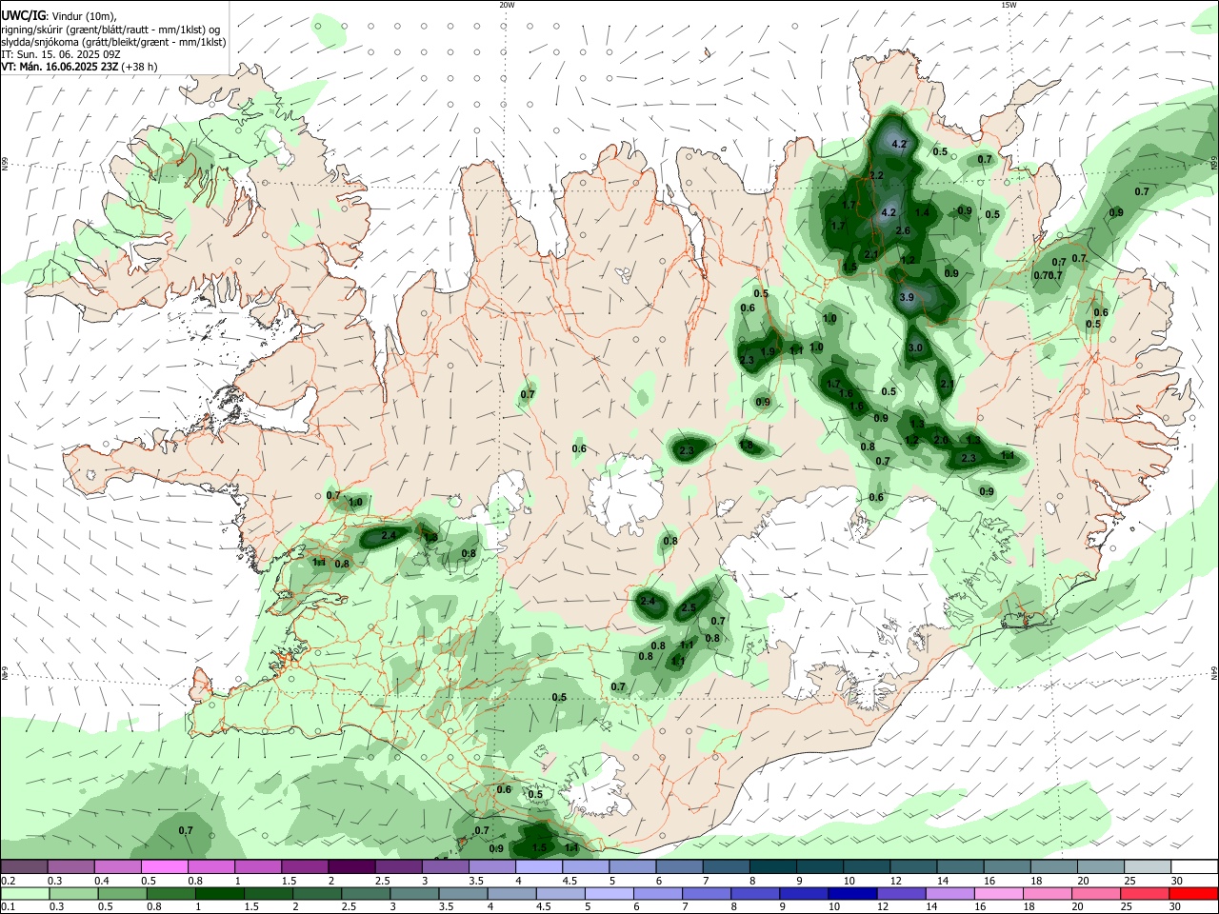Click the '2.2' precipitation value in the northeast
Screen dimensions: 1219x914
876,175
